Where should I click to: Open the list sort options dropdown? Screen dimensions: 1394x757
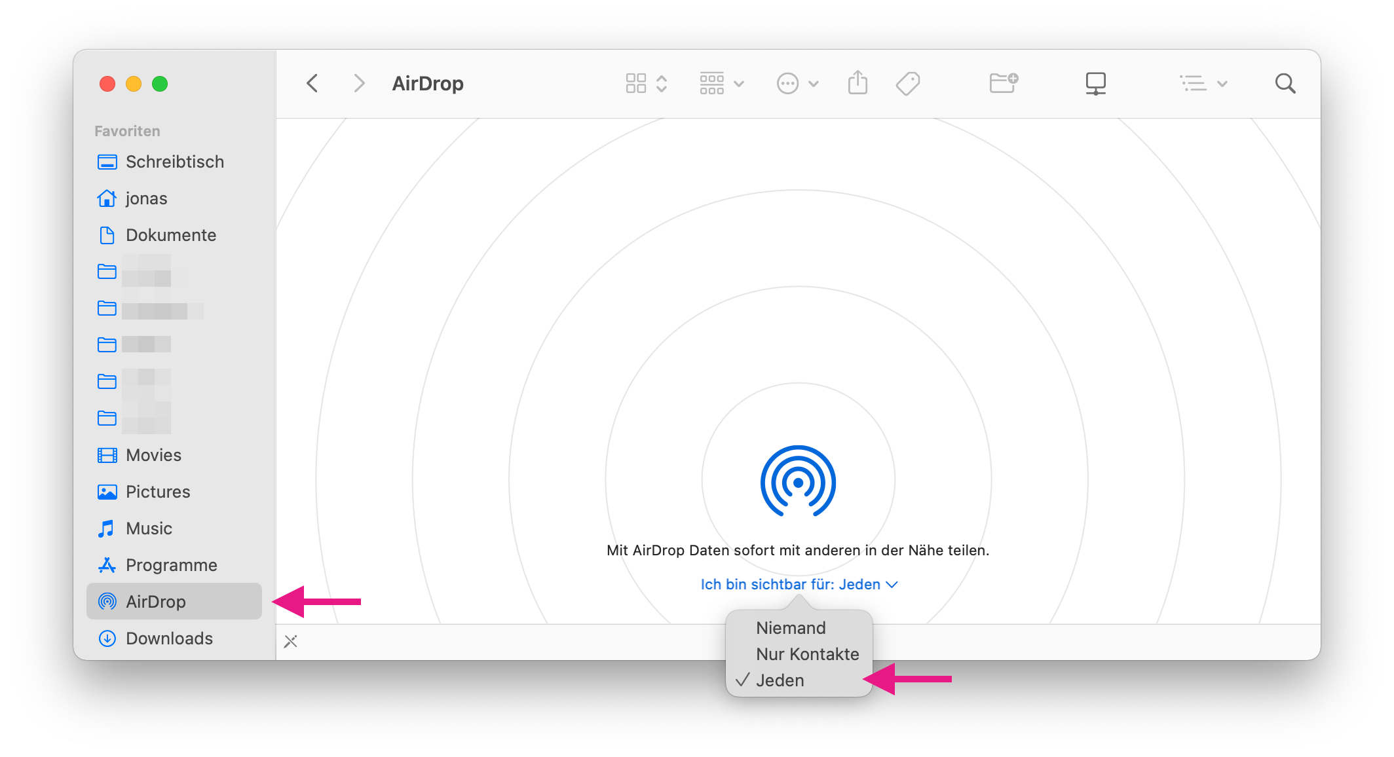point(1203,83)
